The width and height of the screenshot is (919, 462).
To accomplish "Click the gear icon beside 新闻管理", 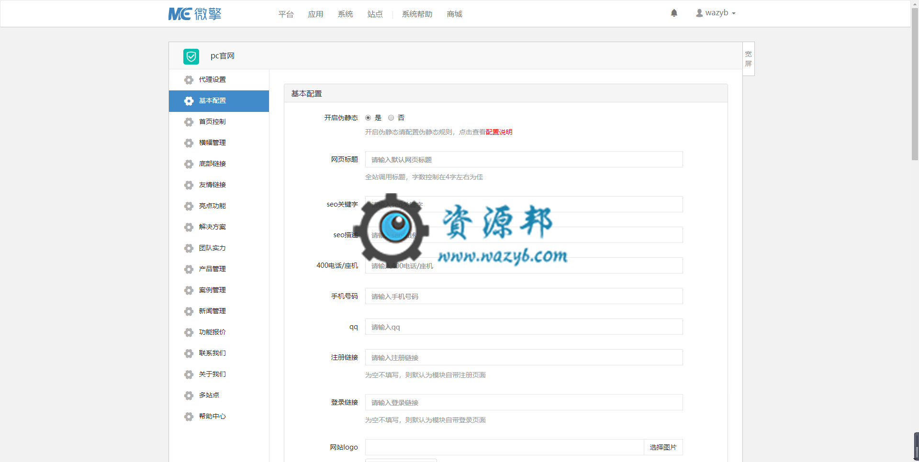I will coord(189,311).
